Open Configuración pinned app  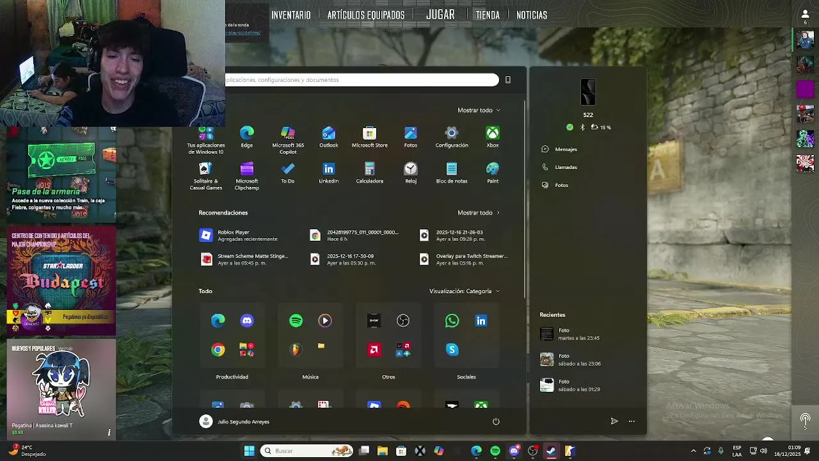click(452, 137)
